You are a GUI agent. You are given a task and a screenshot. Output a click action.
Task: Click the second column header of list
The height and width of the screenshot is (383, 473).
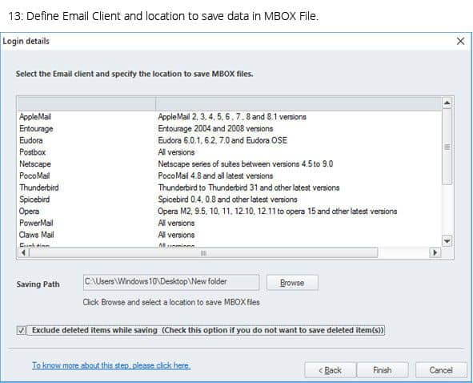click(299, 103)
